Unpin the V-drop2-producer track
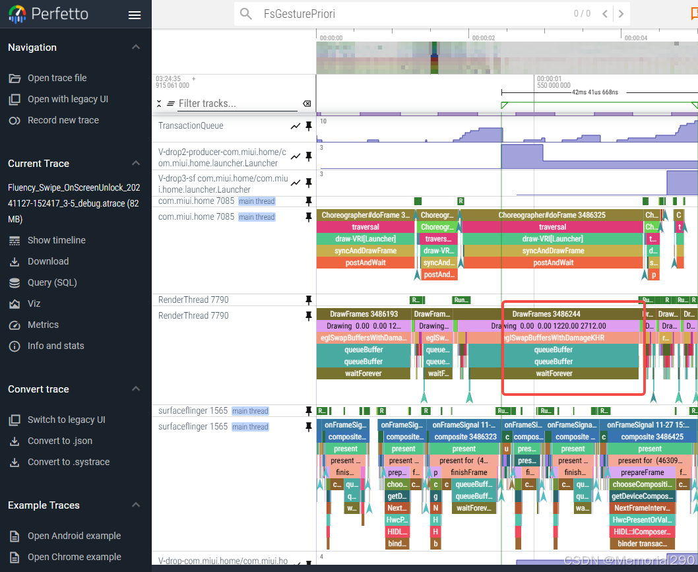698x572 pixels. (x=309, y=156)
